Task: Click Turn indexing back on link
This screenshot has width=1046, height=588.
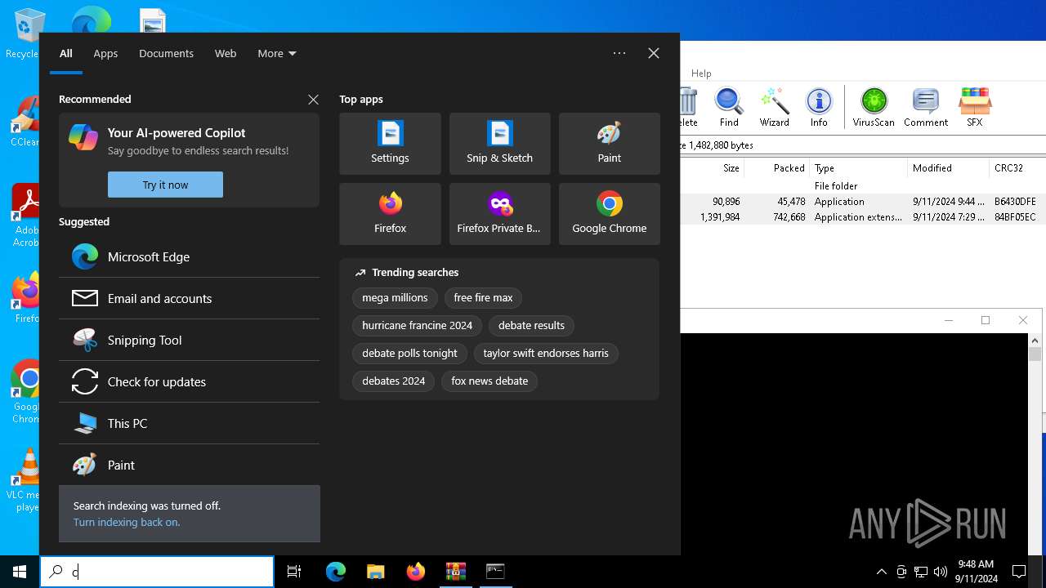Action: click(127, 522)
